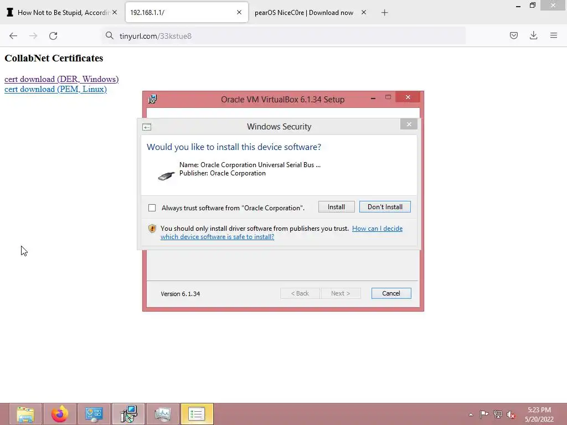Close the 192.168.1.1 tab
The image size is (567, 425).
pos(239,12)
